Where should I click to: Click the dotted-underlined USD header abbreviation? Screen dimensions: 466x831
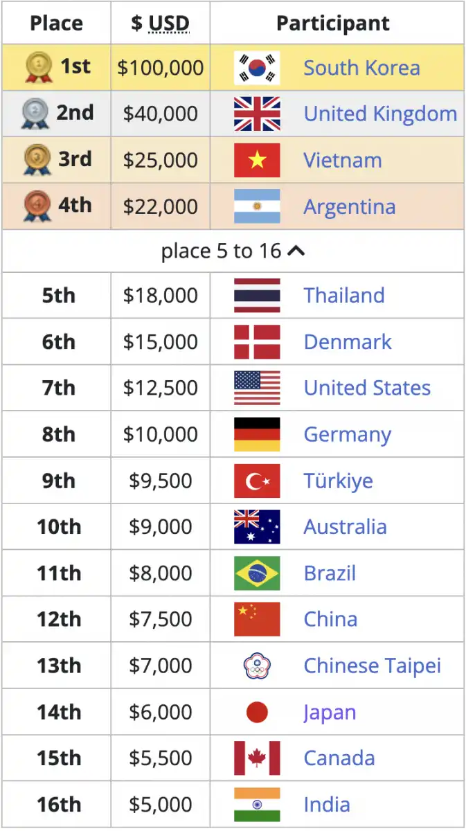[x=170, y=24]
